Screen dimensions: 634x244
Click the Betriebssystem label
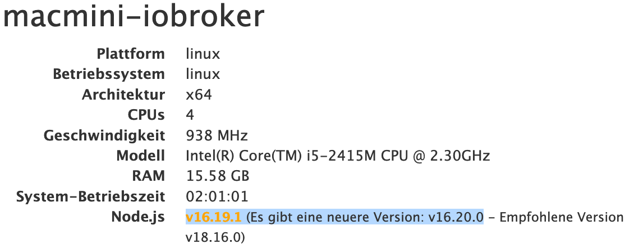pos(109,74)
